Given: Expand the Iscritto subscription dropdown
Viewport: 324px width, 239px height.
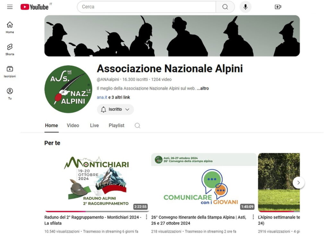Looking at the screenshot, I should click(x=115, y=109).
